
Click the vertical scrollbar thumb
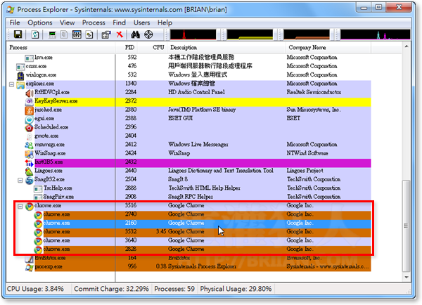point(407,226)
